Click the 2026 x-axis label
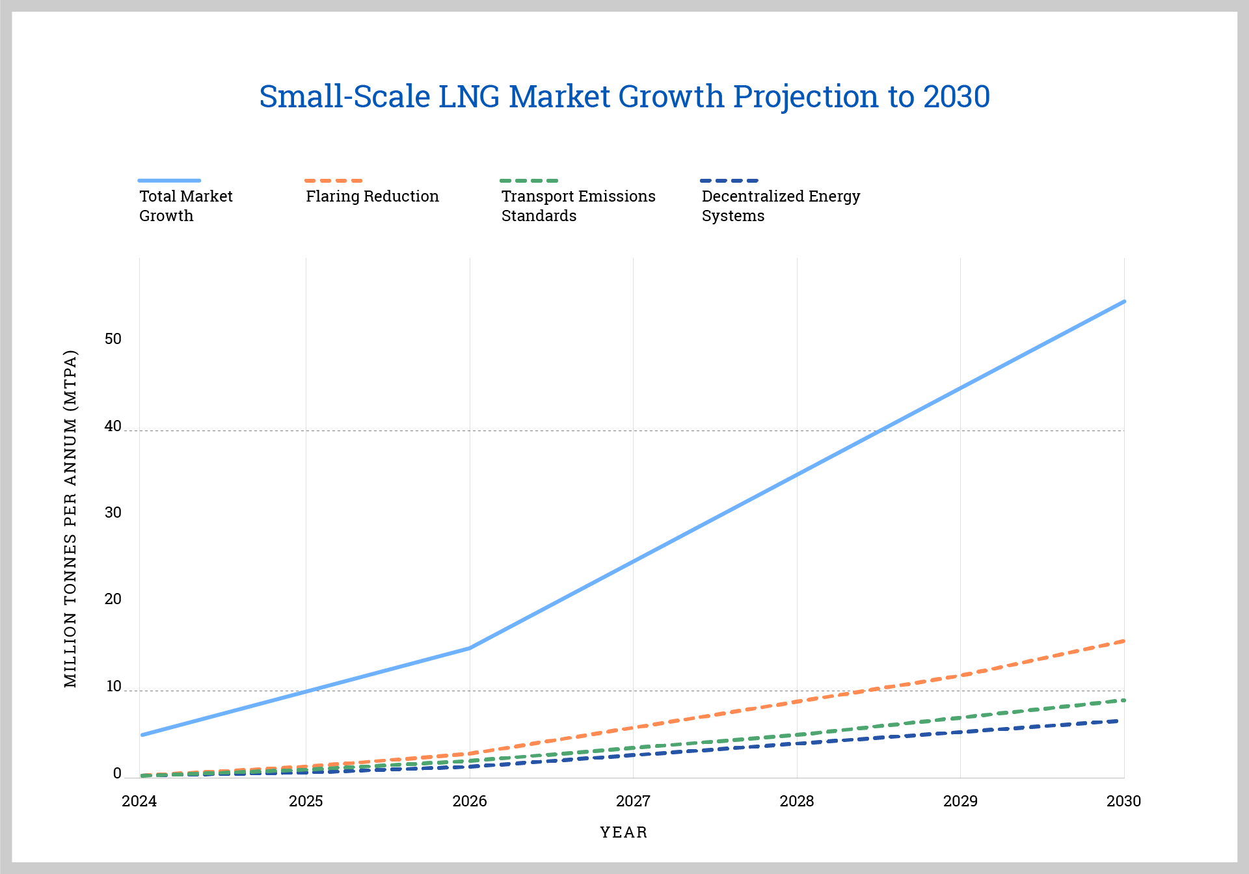 click(x=470, y=801)
